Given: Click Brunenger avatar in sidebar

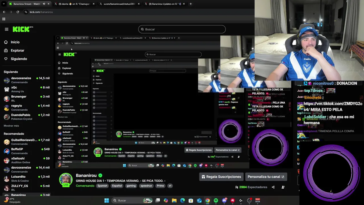Looking at the screenshot, I should click(x=7, y=99).
